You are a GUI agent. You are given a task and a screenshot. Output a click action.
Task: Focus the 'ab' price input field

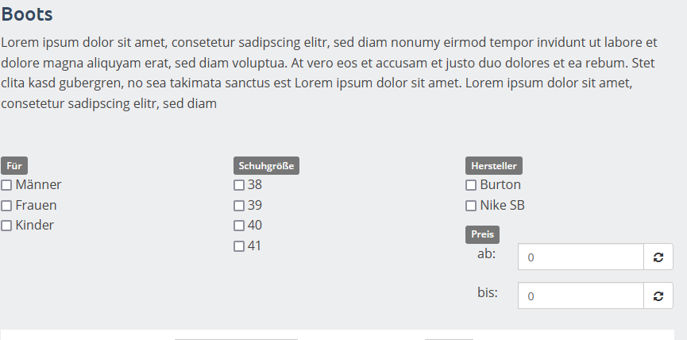(x=581, y=257)
